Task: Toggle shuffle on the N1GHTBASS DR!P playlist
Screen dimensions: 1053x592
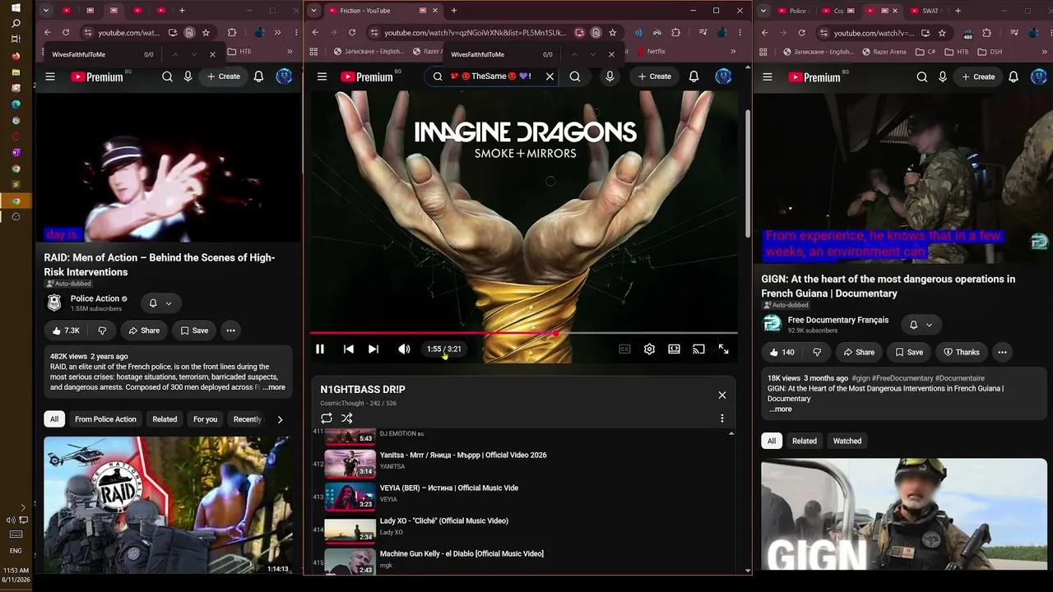Action: (x=347, y=419)
